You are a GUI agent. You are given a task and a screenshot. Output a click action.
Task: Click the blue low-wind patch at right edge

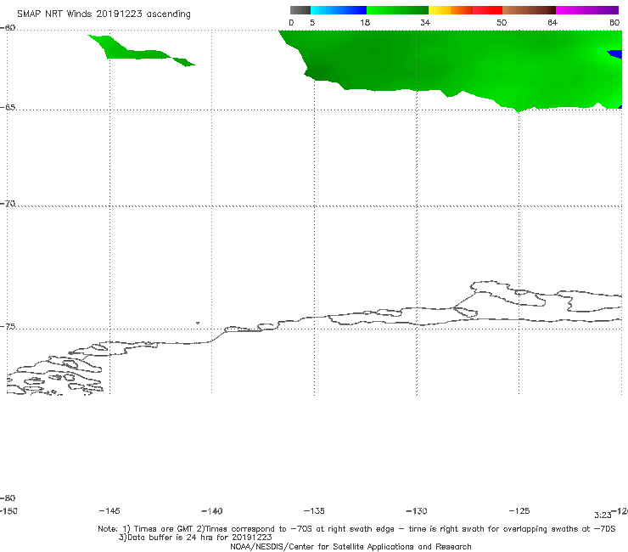click(x=615, y=54)
